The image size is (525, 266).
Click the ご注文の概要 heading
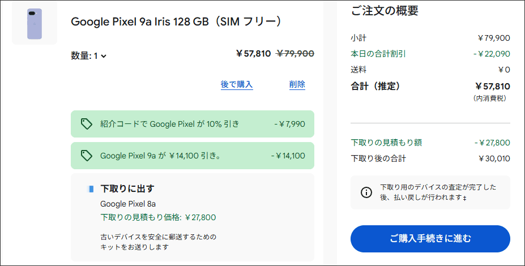click(x=385, y=11)
